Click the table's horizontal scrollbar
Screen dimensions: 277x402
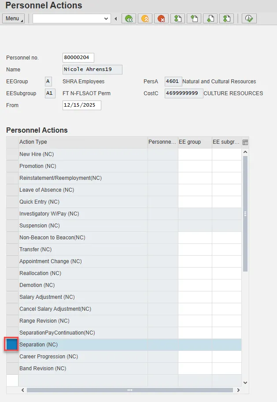tap(130, 390)
